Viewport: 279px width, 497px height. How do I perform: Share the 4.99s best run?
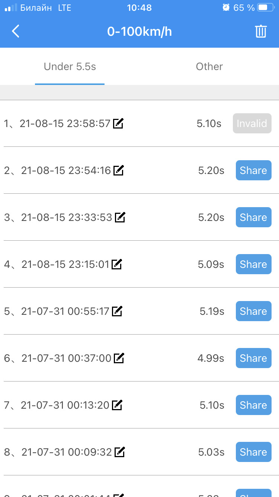click(x=253, y=358)
